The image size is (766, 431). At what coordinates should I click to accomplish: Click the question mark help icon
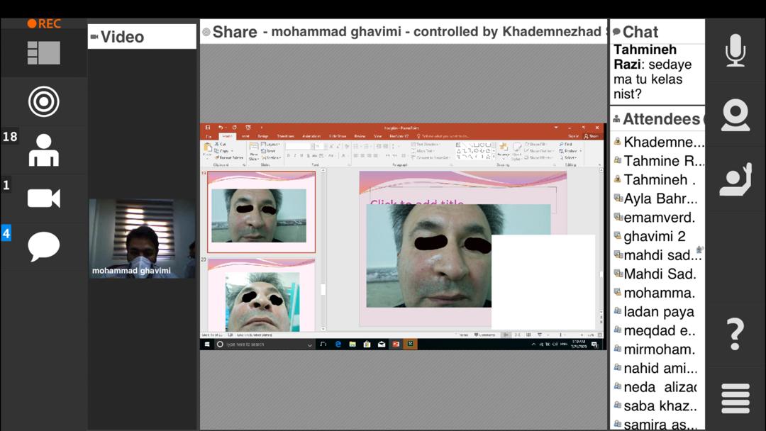735,334
